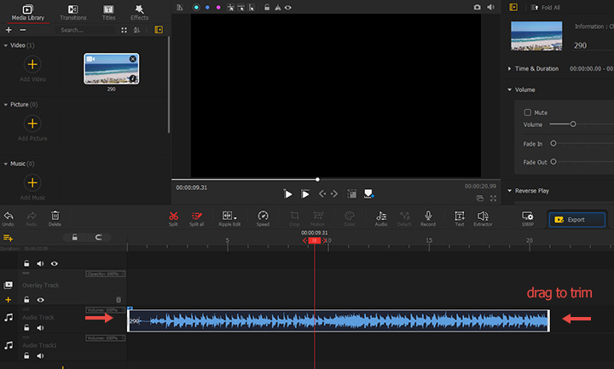Collapse the Volume section

(510, 89)
